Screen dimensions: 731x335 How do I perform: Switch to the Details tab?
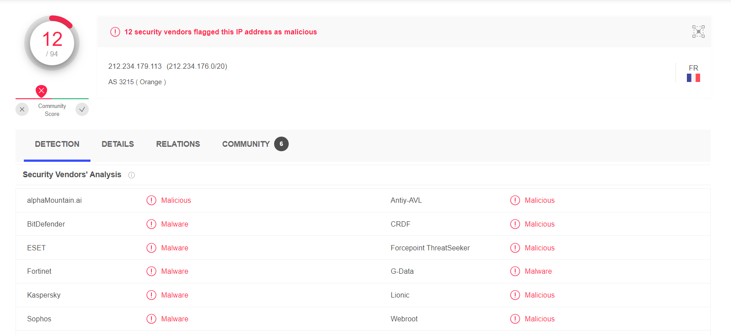[x=117, y=144]
